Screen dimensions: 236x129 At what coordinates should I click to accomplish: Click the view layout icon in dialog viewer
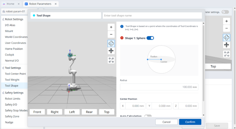[111, 60]
